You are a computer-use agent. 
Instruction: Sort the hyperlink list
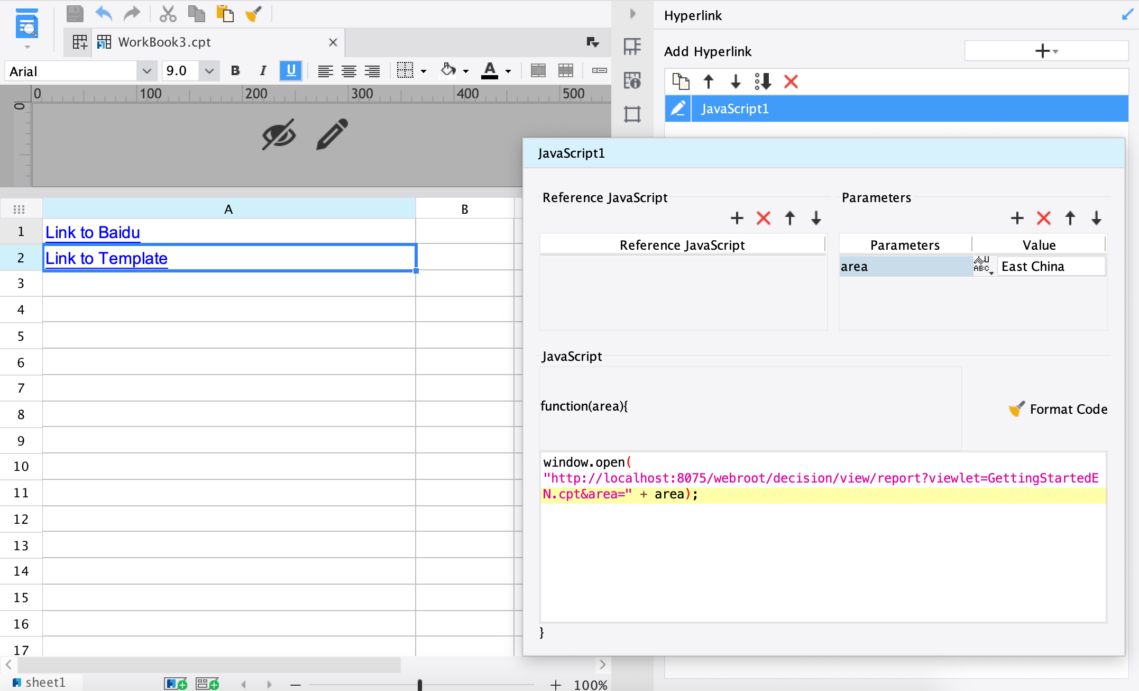pyautogui.click(x=763, y=81)
